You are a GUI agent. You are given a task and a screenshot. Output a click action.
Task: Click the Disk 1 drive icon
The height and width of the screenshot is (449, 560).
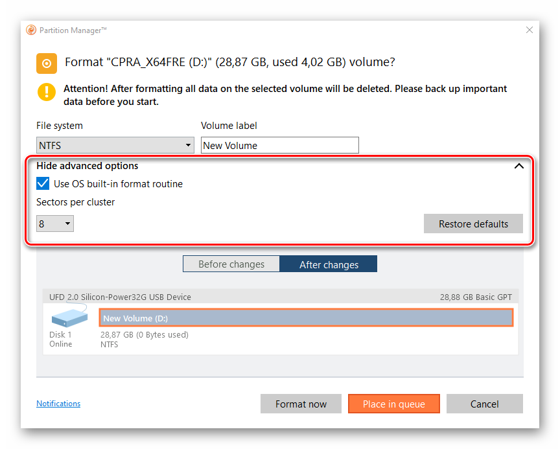tap(69, 317)
